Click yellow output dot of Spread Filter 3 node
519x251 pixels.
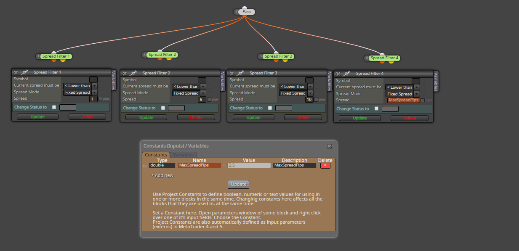[285, 60]
